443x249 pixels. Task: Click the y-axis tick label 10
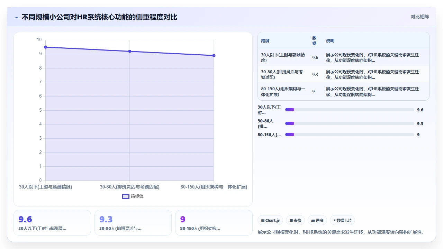pos(39,40)
